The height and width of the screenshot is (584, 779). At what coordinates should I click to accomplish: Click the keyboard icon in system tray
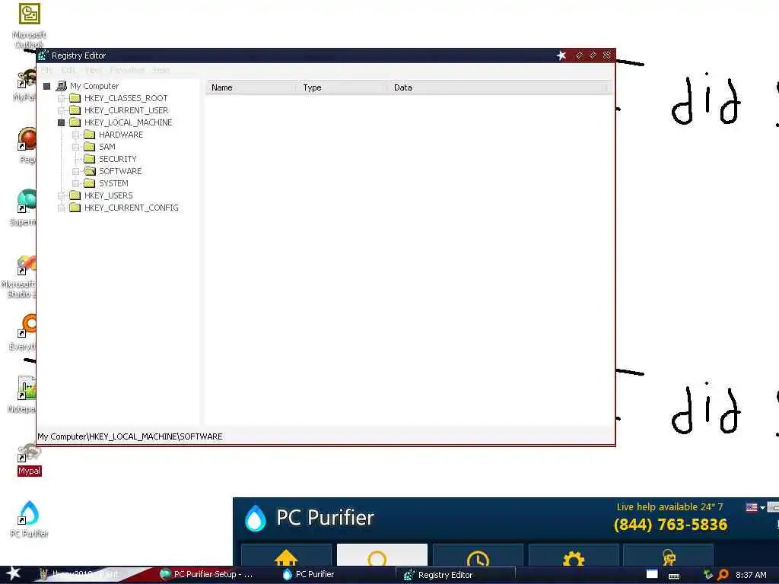[674, 576]
